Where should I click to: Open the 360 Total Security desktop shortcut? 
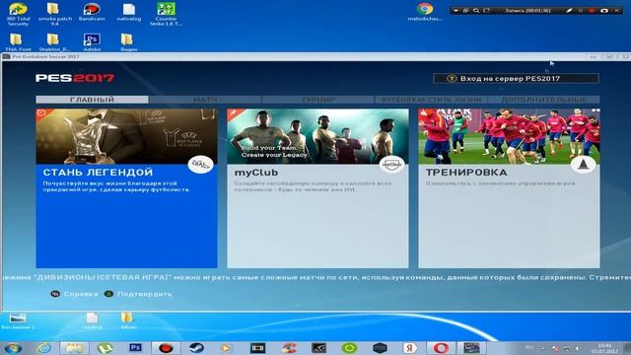click(x=18, y=14)
